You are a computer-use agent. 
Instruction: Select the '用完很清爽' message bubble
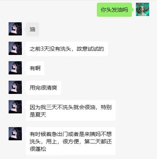tap(43, 88)
